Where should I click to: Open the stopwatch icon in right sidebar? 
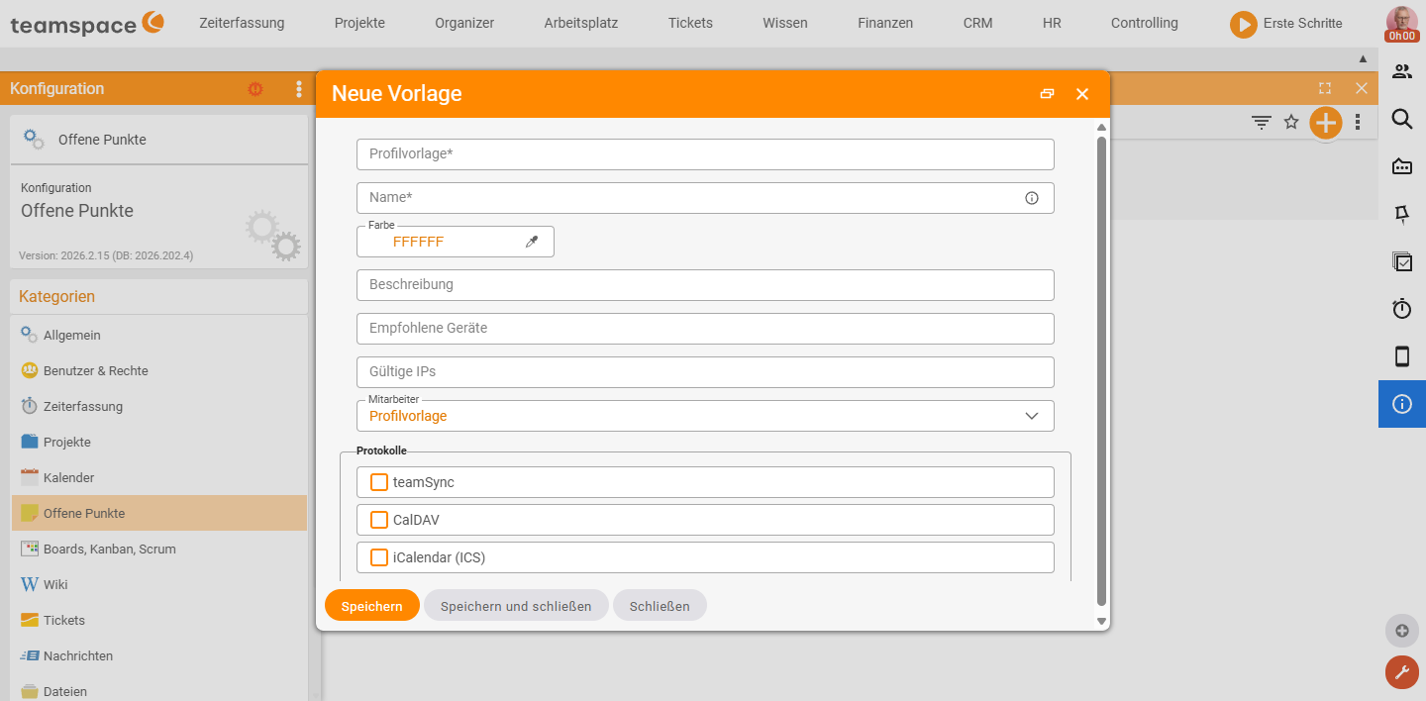[x=1402, y=309]
